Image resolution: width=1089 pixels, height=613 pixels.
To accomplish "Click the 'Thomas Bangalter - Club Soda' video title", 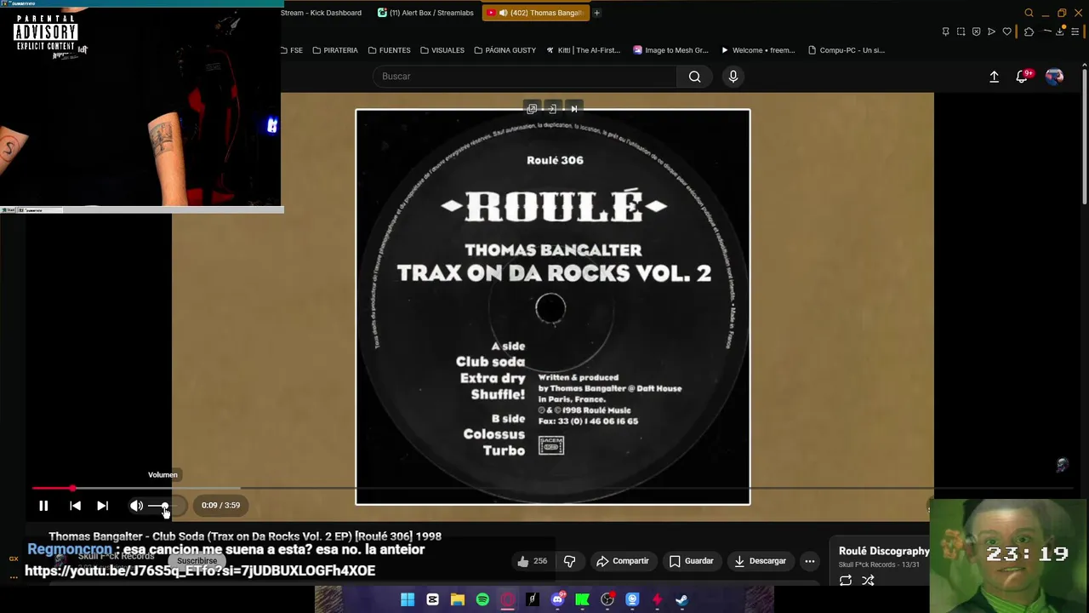I will coord(245,536).
